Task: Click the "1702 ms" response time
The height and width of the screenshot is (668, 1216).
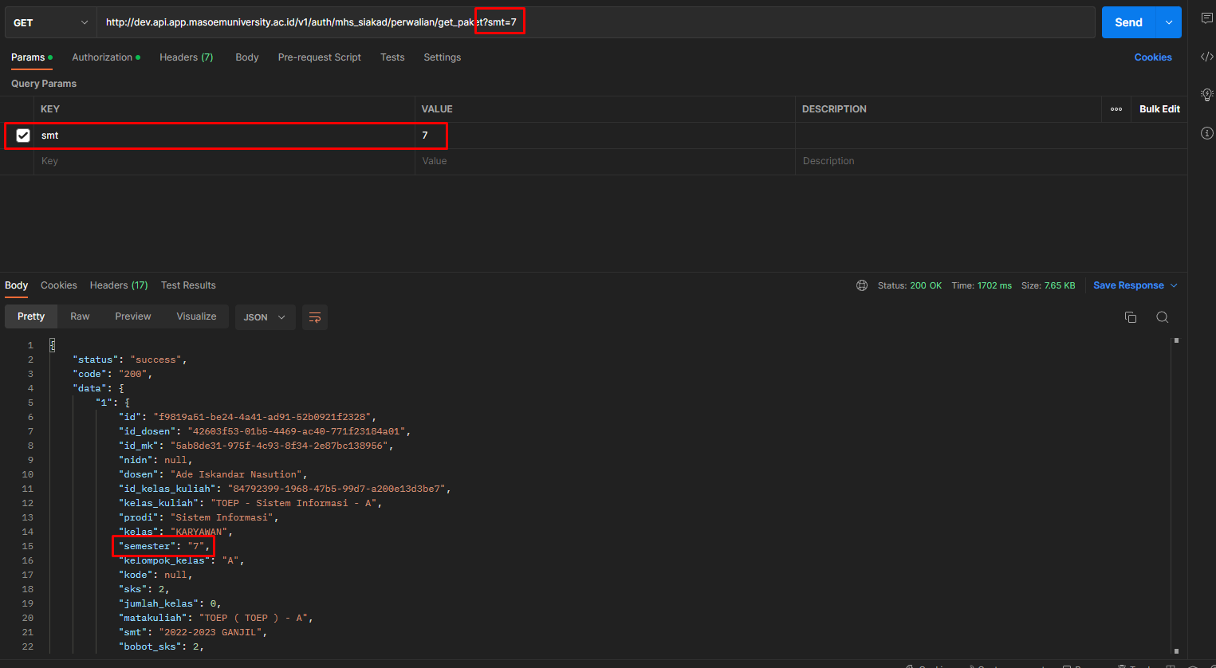Action: (994, 285)
